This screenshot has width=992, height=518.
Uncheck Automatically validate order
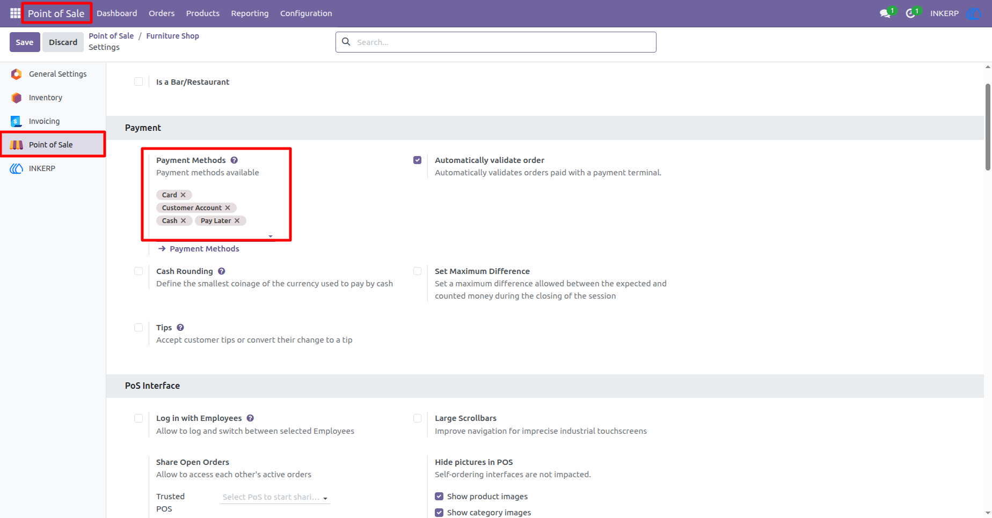pyautogui.click(x=417, y=160)
